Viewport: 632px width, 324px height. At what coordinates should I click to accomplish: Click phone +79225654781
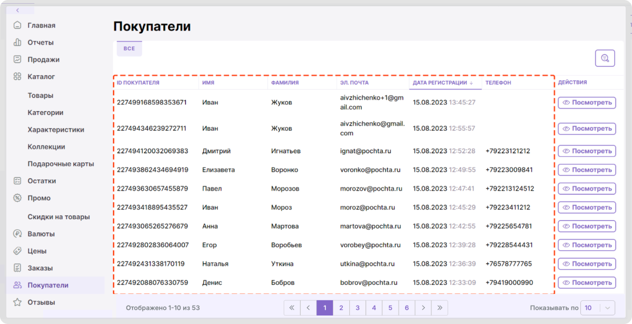point(509,227)
